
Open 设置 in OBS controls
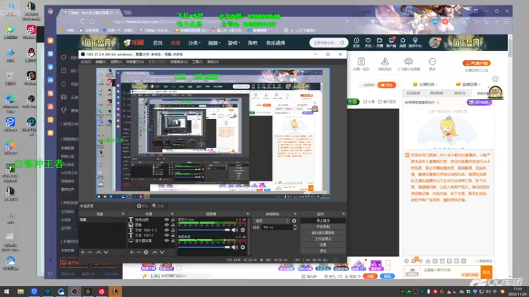coord(323,245)
